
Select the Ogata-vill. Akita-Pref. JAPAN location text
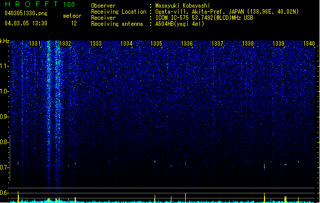coord(227,12)
